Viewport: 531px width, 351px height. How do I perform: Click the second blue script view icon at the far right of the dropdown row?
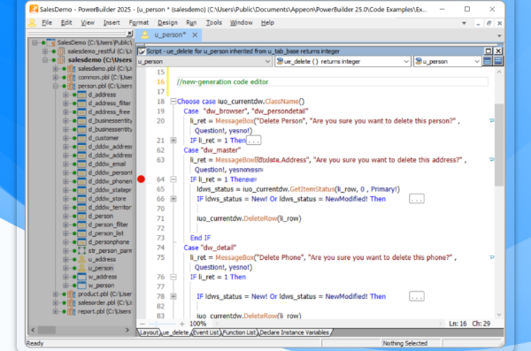point(497,61)
